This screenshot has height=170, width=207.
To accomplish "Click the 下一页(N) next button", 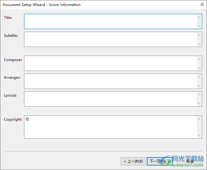I will [160, 161].
